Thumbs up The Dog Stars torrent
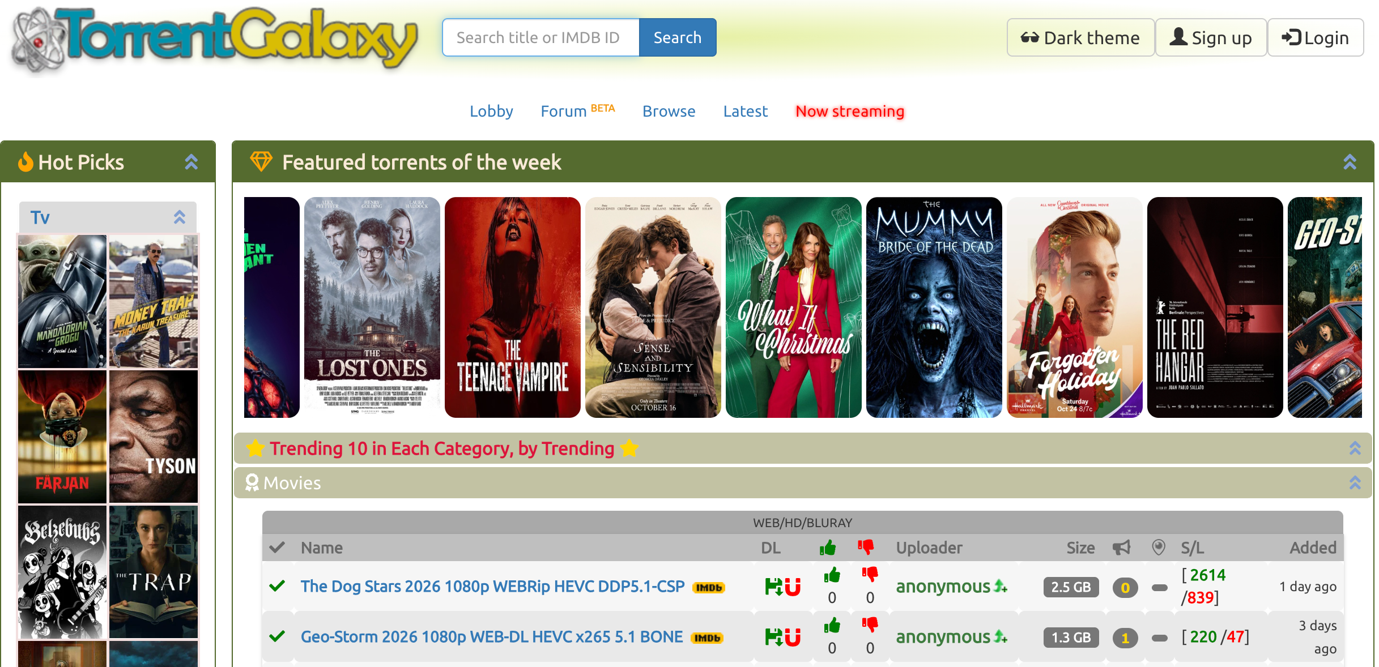1379x667 pixels. pos(832,575)
